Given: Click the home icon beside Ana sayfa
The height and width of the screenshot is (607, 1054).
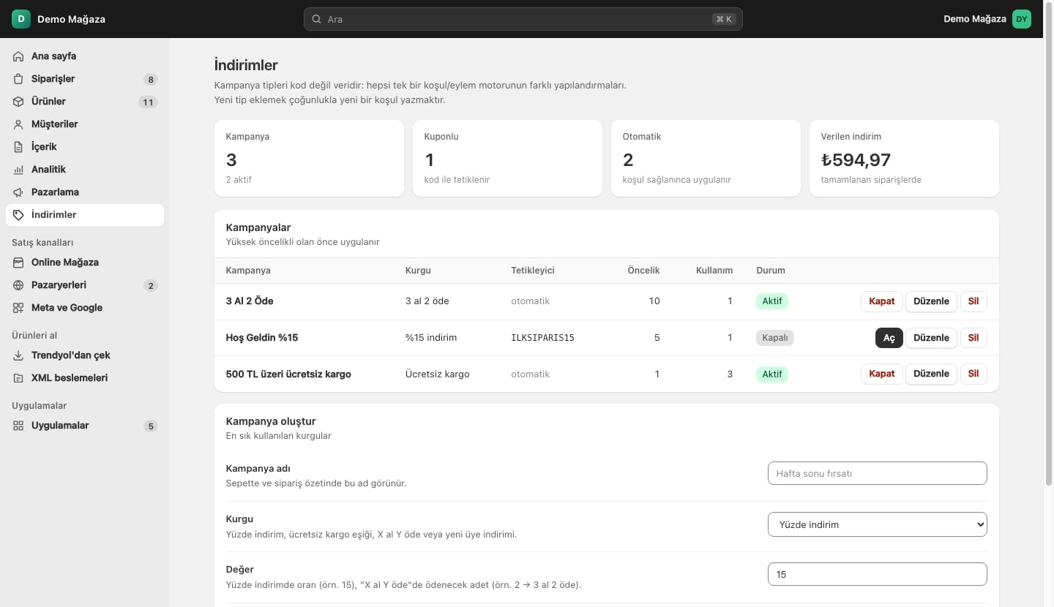Looking at the screenshot, I should coord(18,56).
